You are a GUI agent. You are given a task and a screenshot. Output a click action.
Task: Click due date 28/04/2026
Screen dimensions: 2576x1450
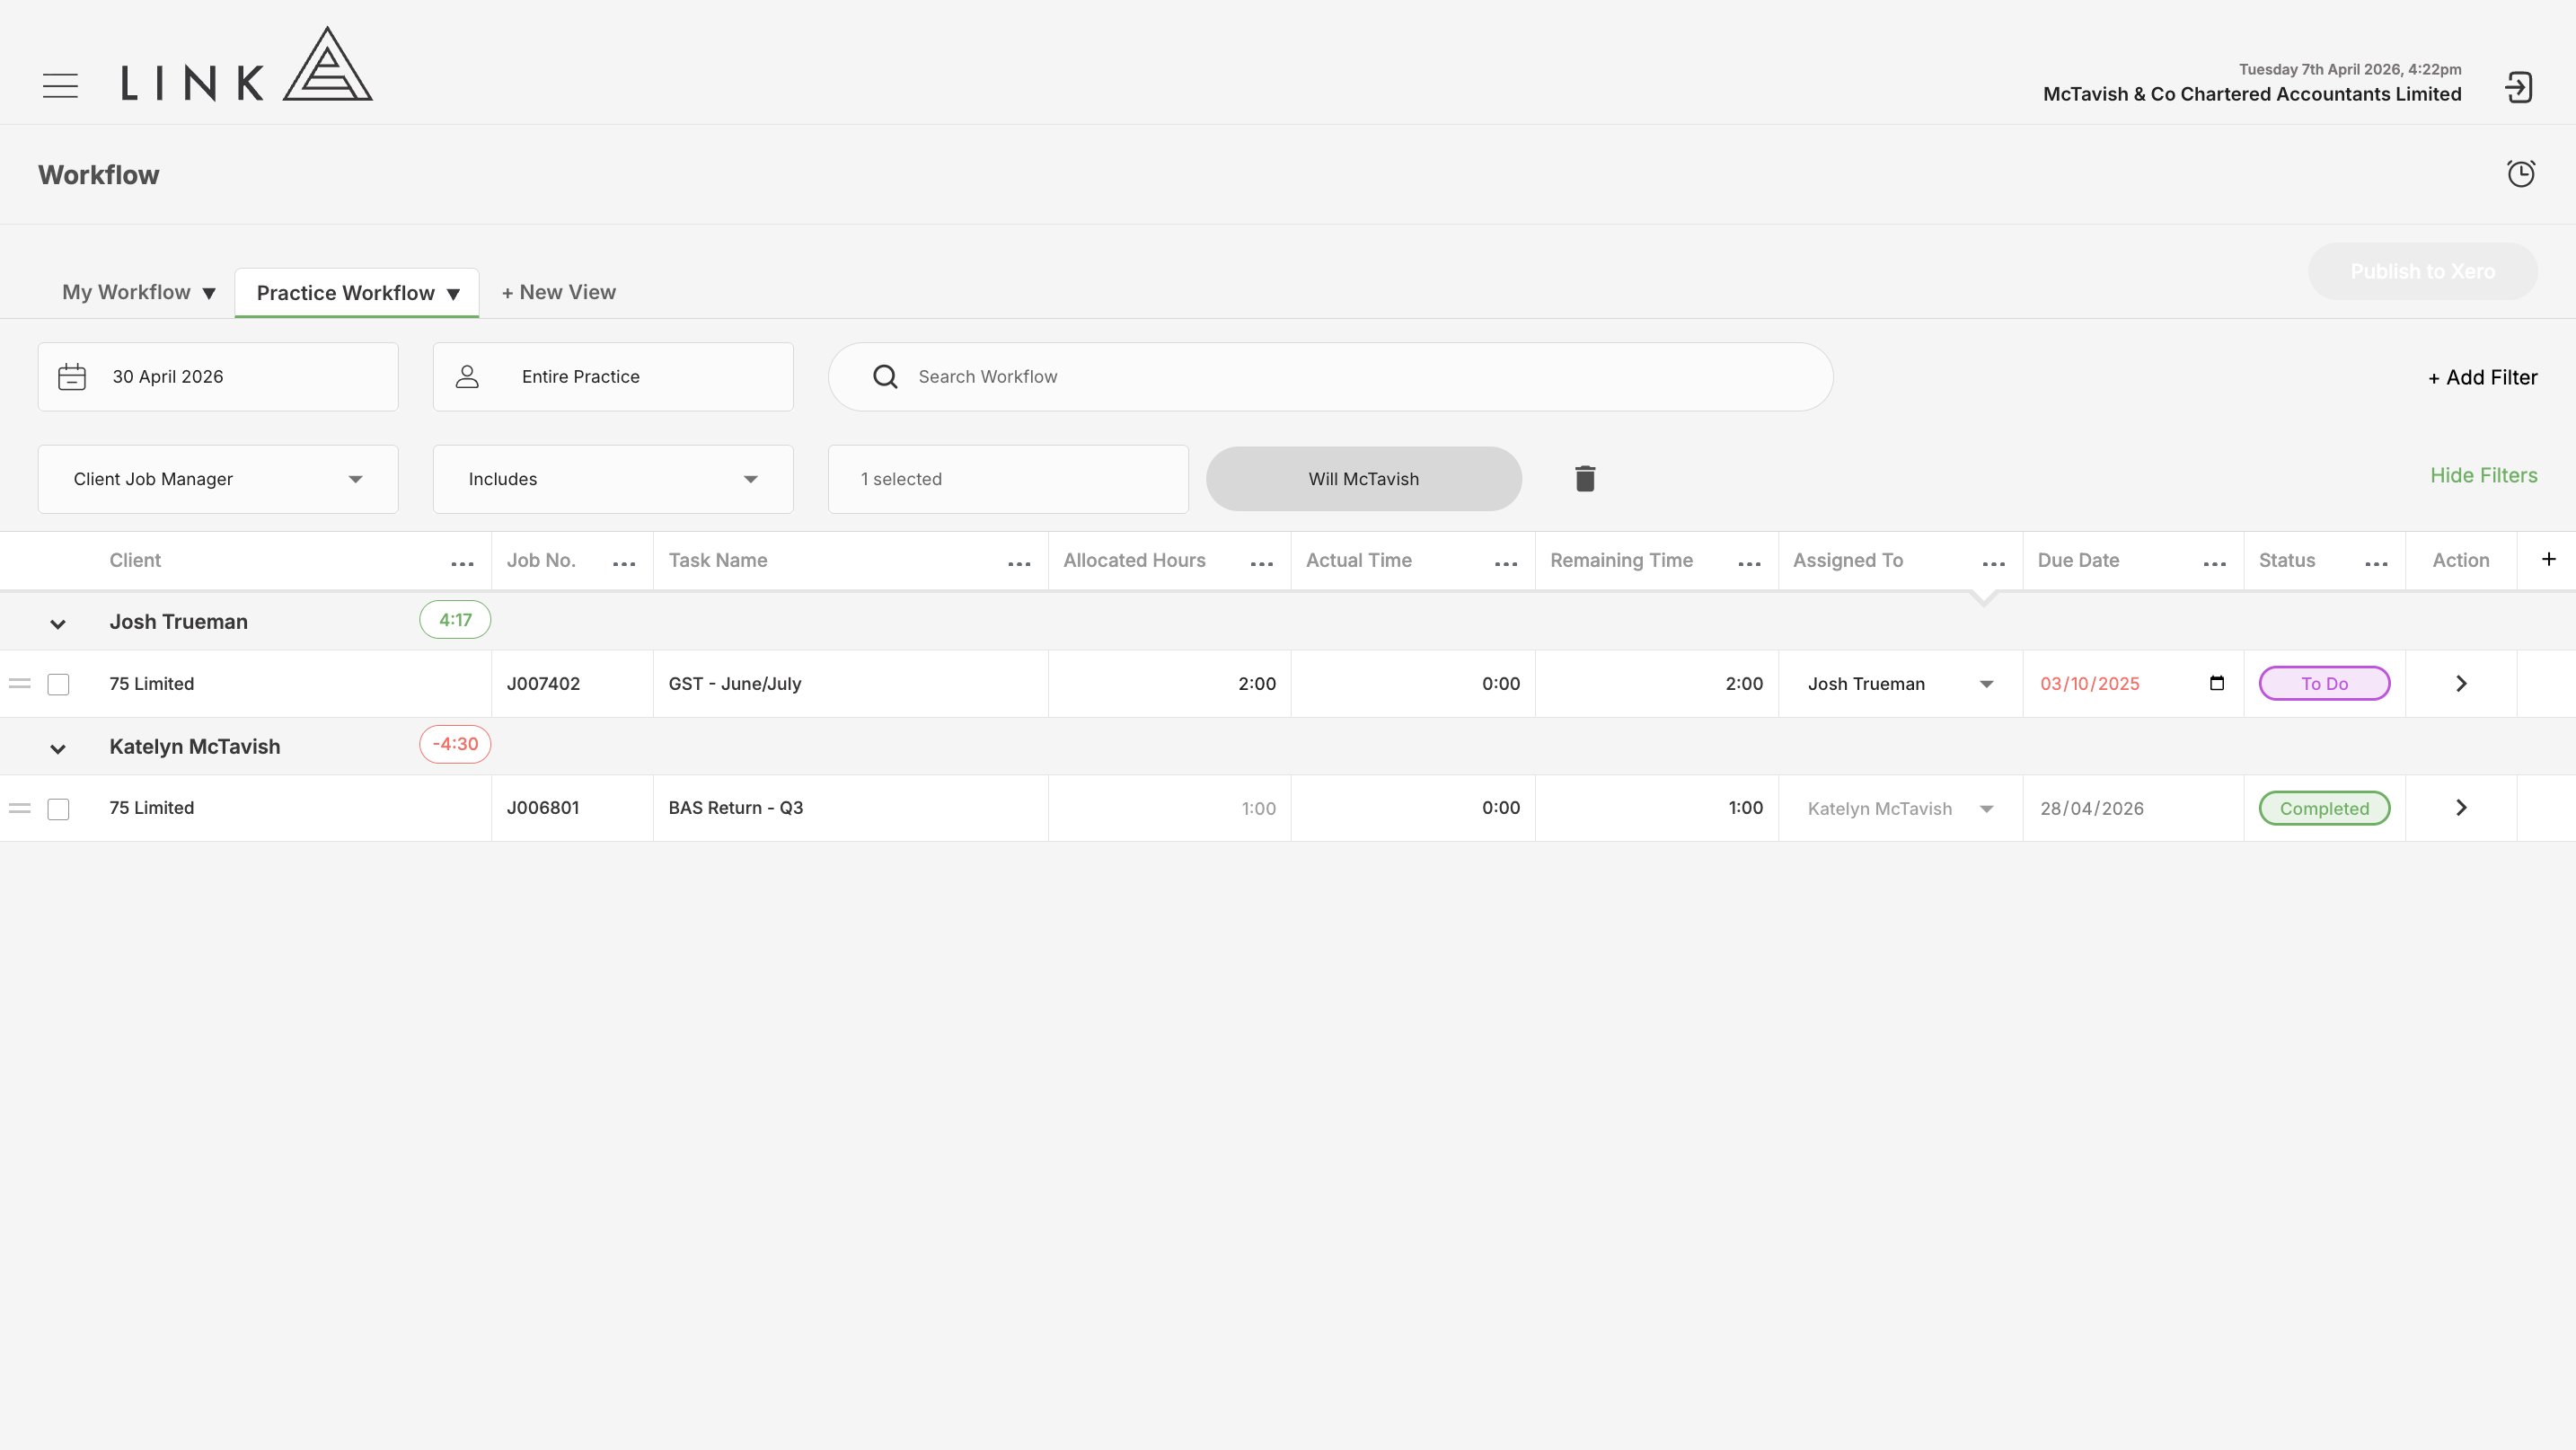[2092, 809]
